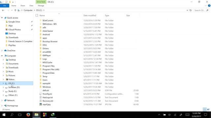Select the $GetCurrent folder icon
The height and width of the screenshot is (118, 211).
[41, 20]
